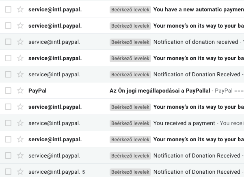Star the bottommost 'Your money's on its way' email
The image size is (244, 177).
[x=20, y=139]
